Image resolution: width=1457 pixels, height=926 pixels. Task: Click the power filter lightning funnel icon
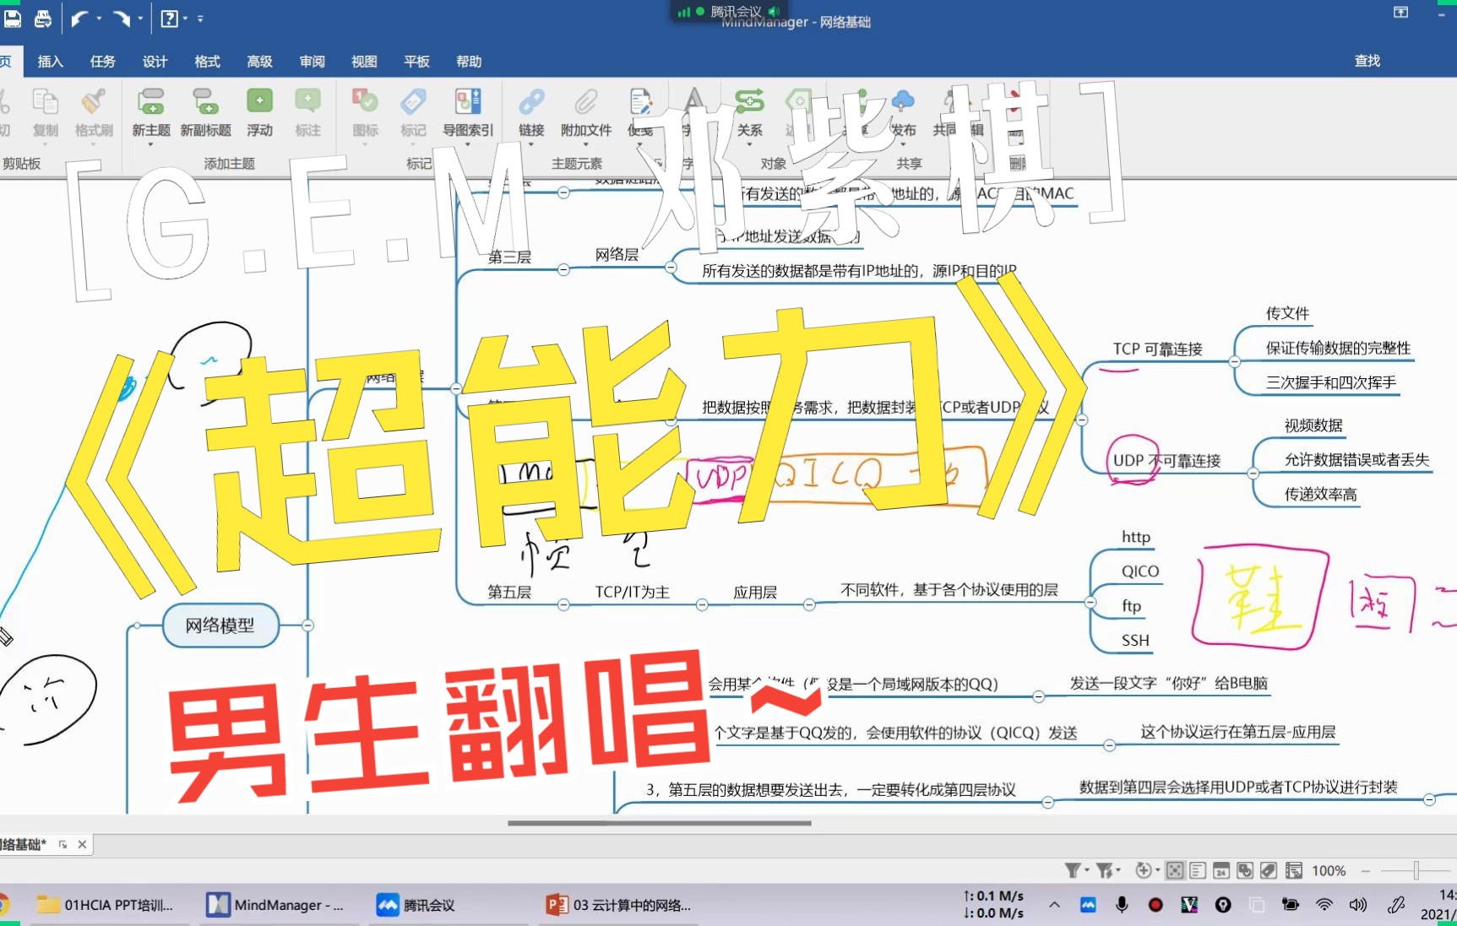point(1104,870)
